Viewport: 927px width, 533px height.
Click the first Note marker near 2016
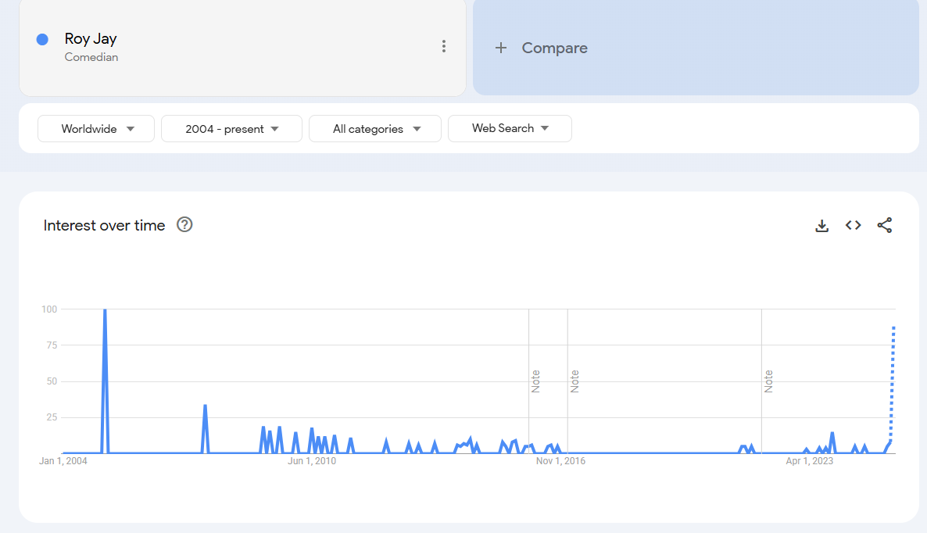535,381
